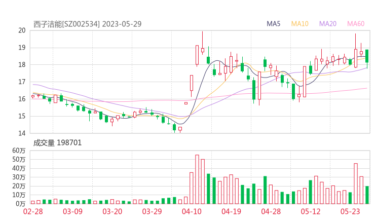The width and height of the screenshot is (375, 223).
Task: Click the 02-28 date axis label
Action: coord(33,211)
